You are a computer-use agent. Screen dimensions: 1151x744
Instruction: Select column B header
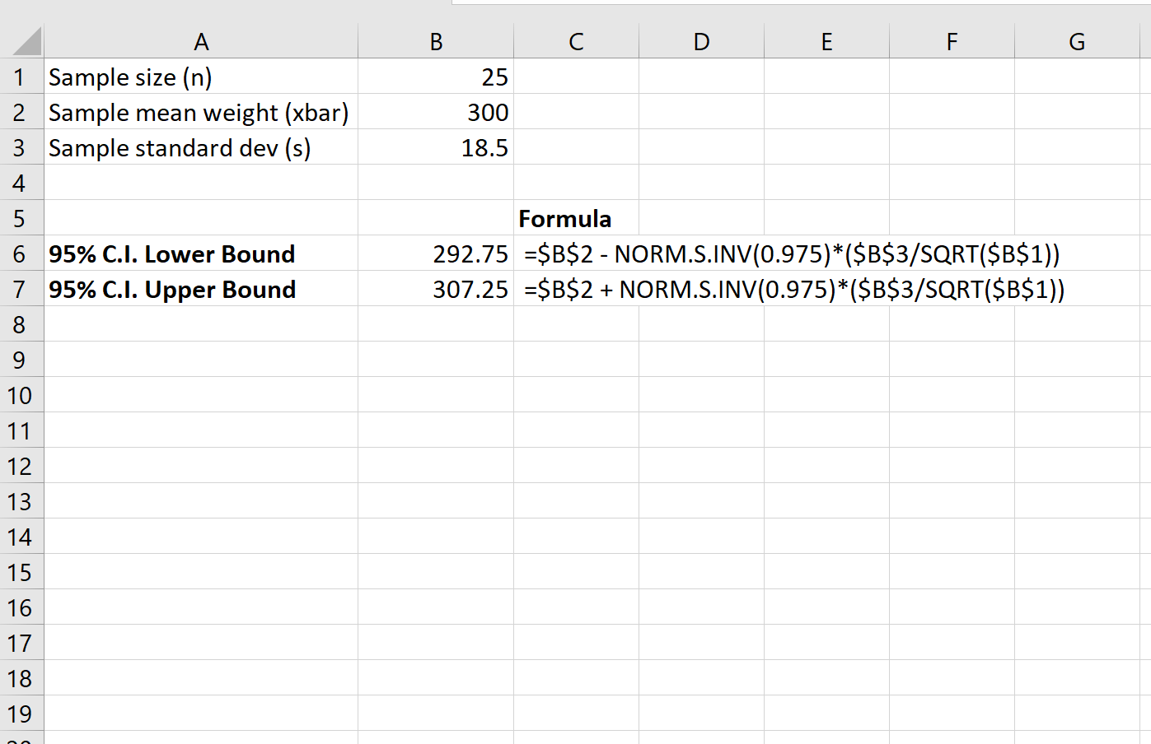(436, 42)
